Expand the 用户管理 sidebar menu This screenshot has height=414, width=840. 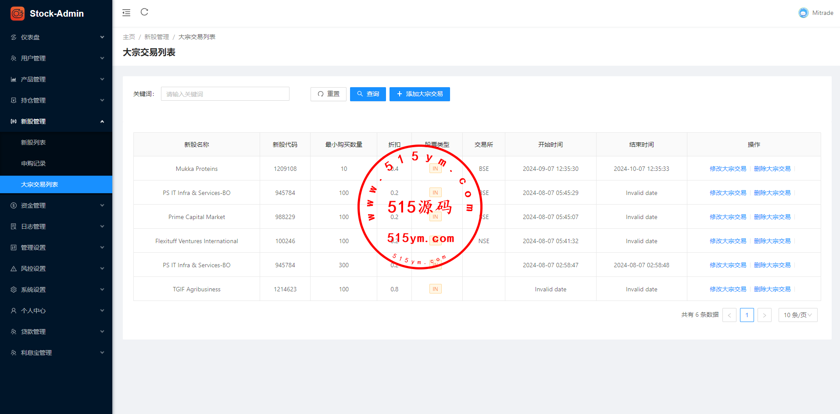(56, 58)
